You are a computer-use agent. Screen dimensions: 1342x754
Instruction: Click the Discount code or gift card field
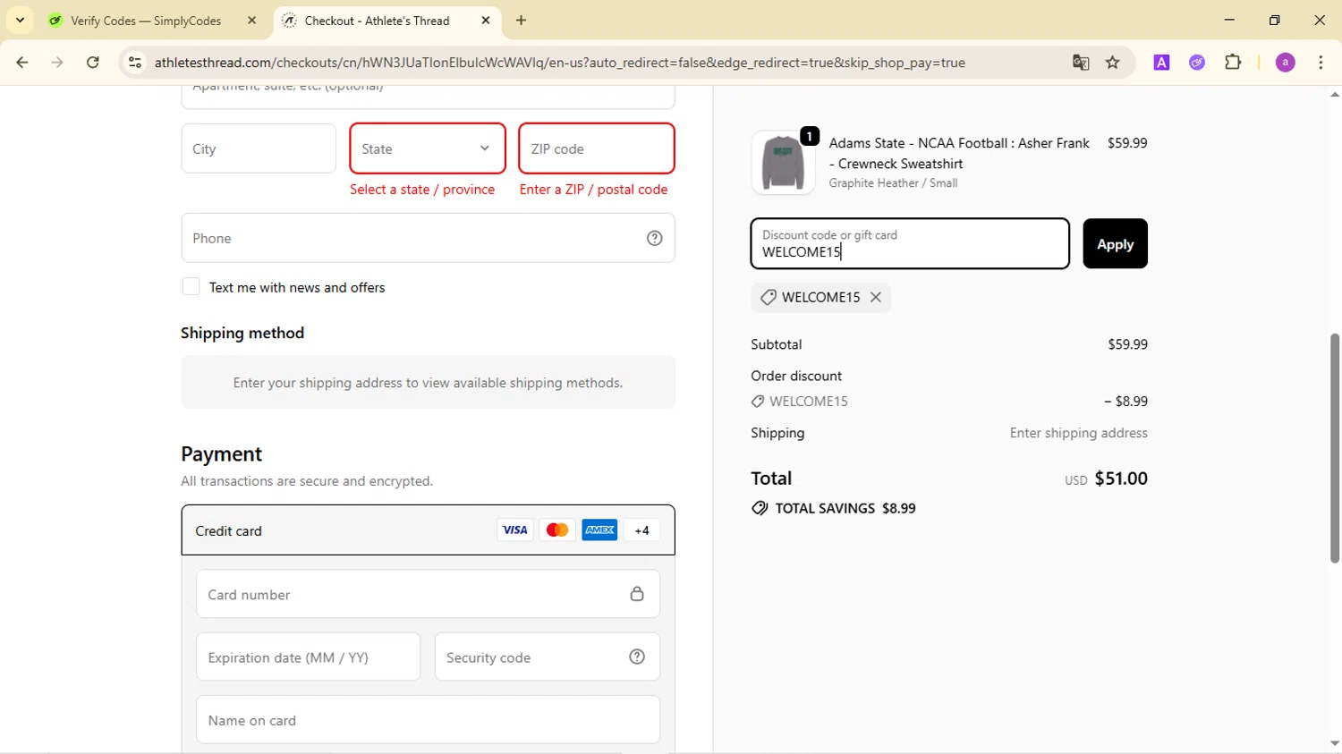click(910, 243)
